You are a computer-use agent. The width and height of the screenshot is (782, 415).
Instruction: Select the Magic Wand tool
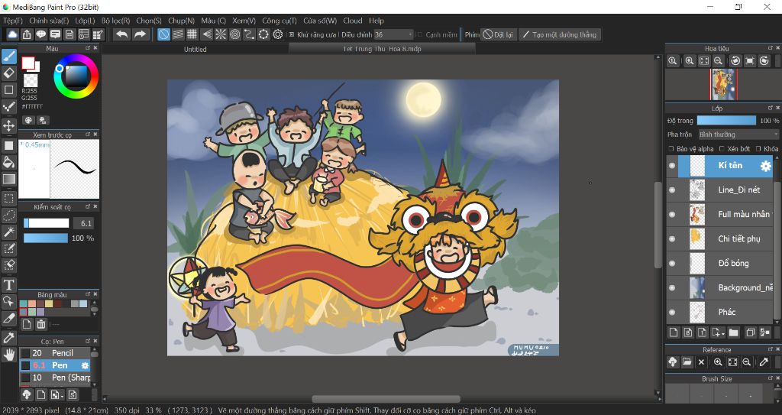coord(9,232)
